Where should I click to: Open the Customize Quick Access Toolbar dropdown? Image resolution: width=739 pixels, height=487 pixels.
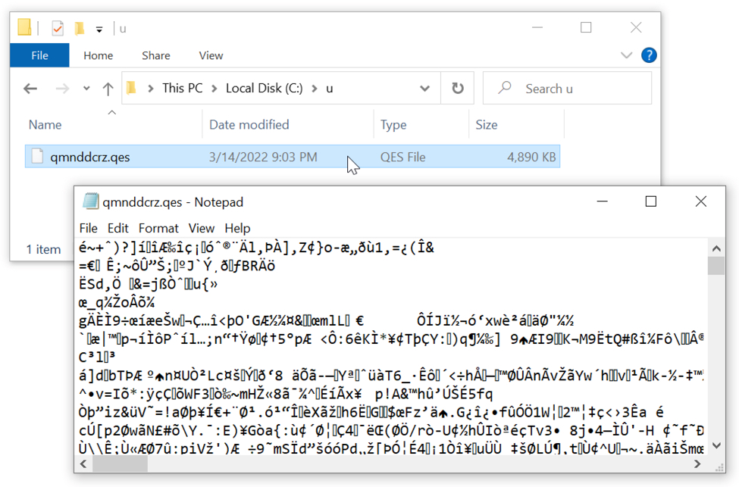[x=99, y=29]
